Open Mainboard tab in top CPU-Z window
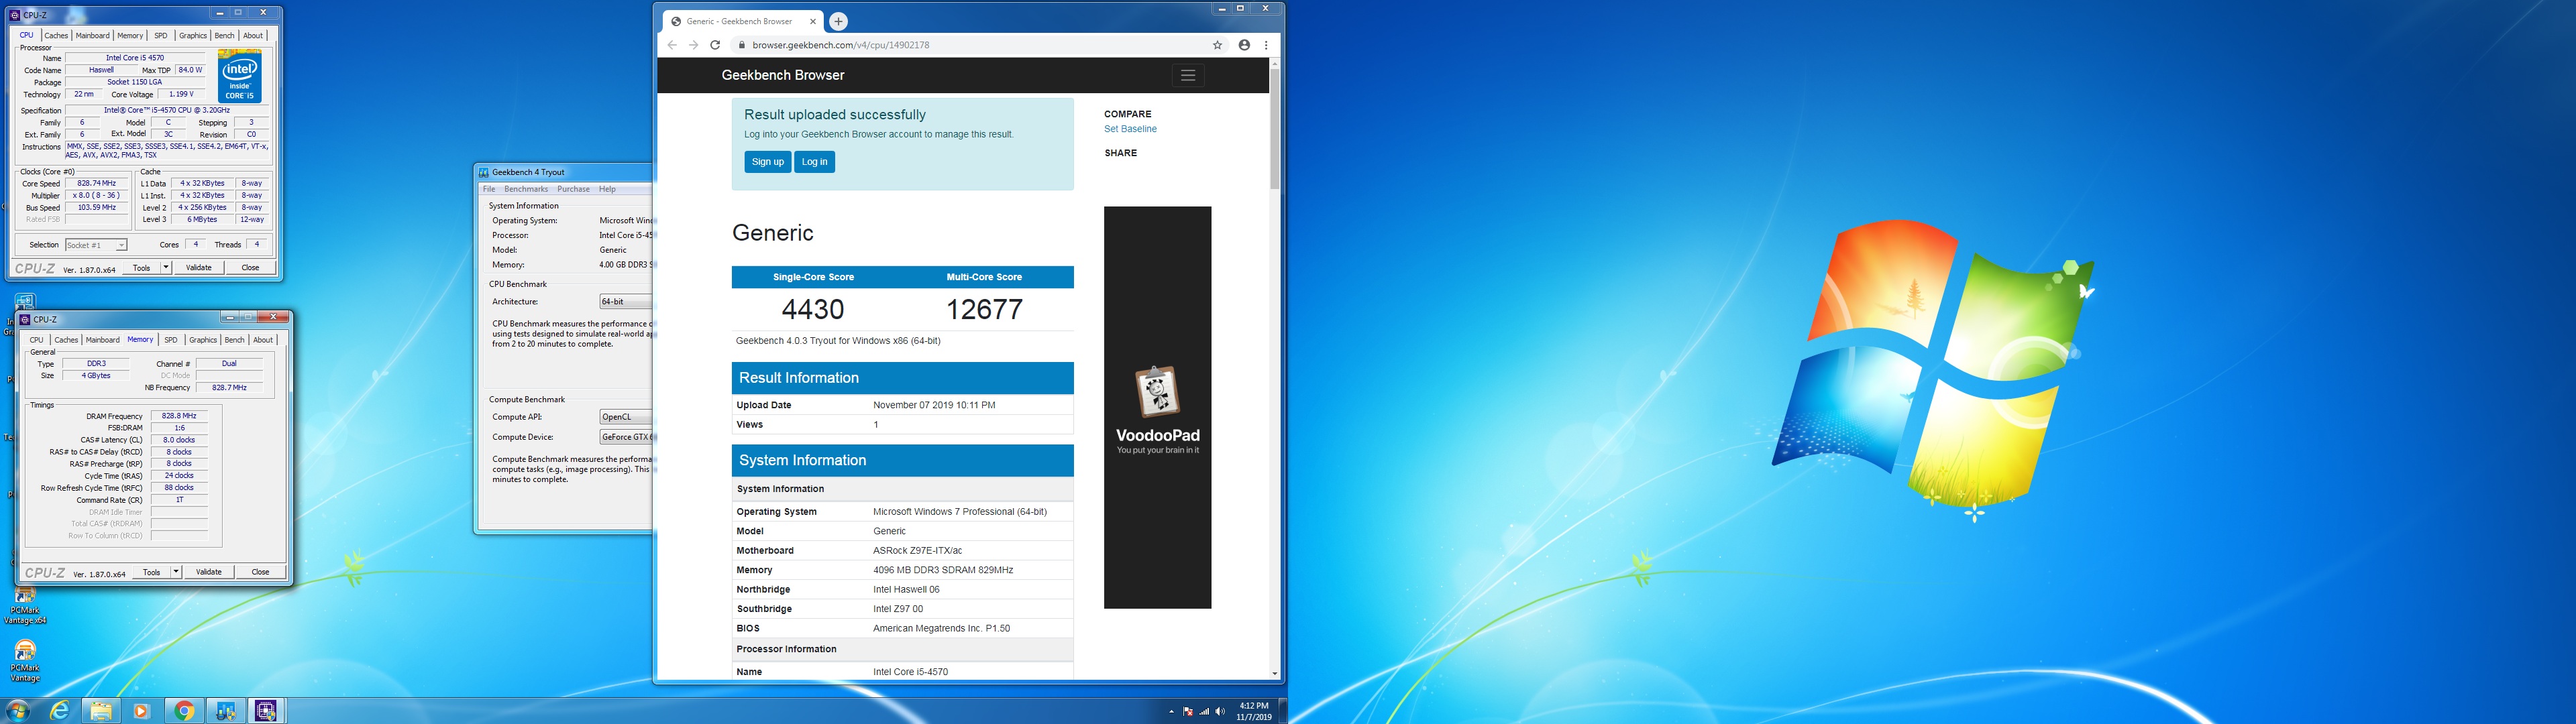2576x724 pixels. [93, 36]
